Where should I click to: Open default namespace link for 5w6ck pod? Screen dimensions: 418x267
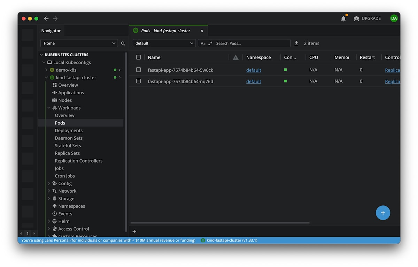point(254,70)
